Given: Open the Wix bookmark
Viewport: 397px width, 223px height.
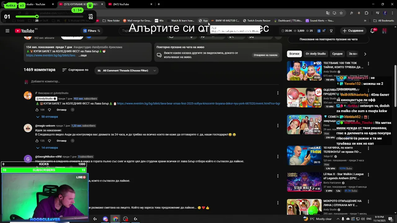Looking at the screenshot, I should 159,21.
